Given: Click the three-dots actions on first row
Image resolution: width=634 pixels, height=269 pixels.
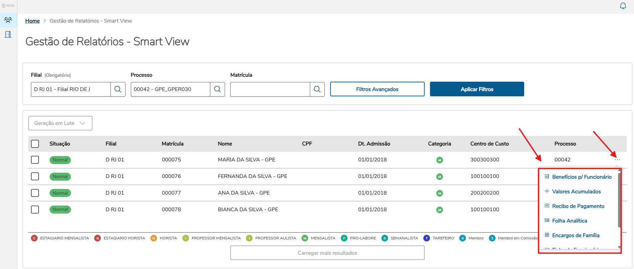Looking at the screenshot, I should [x=617, y=160].
